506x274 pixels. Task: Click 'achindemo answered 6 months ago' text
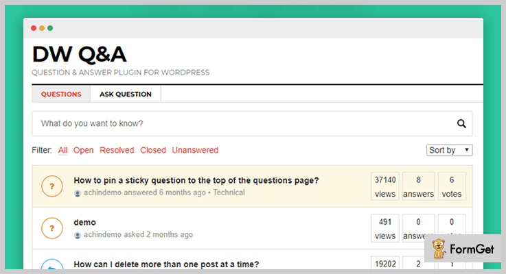click(x=145, y=192)
